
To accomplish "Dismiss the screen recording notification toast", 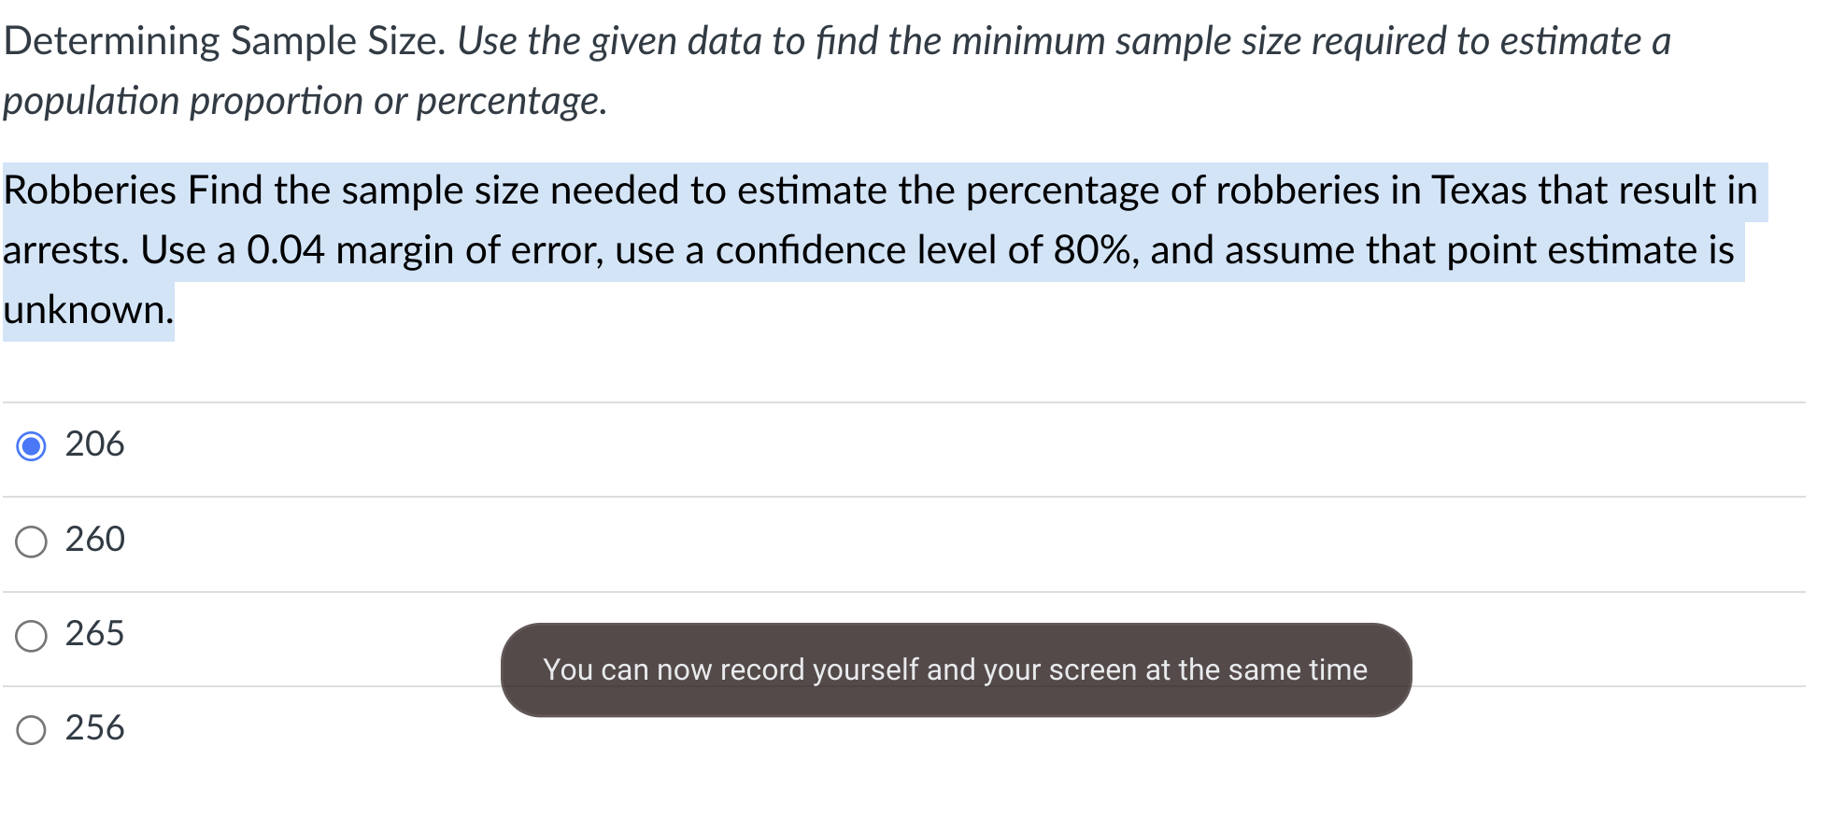I will point(955,669).
